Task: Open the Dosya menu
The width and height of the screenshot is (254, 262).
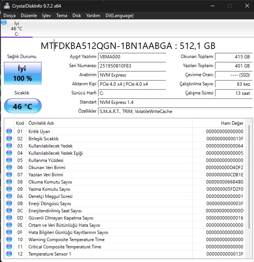Action: [9, 16]
